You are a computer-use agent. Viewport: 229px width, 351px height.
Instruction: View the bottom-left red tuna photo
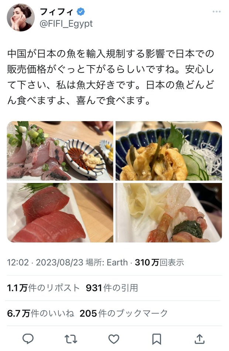60,213
